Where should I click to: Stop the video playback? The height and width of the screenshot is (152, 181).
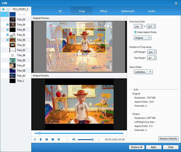point(53,140)
